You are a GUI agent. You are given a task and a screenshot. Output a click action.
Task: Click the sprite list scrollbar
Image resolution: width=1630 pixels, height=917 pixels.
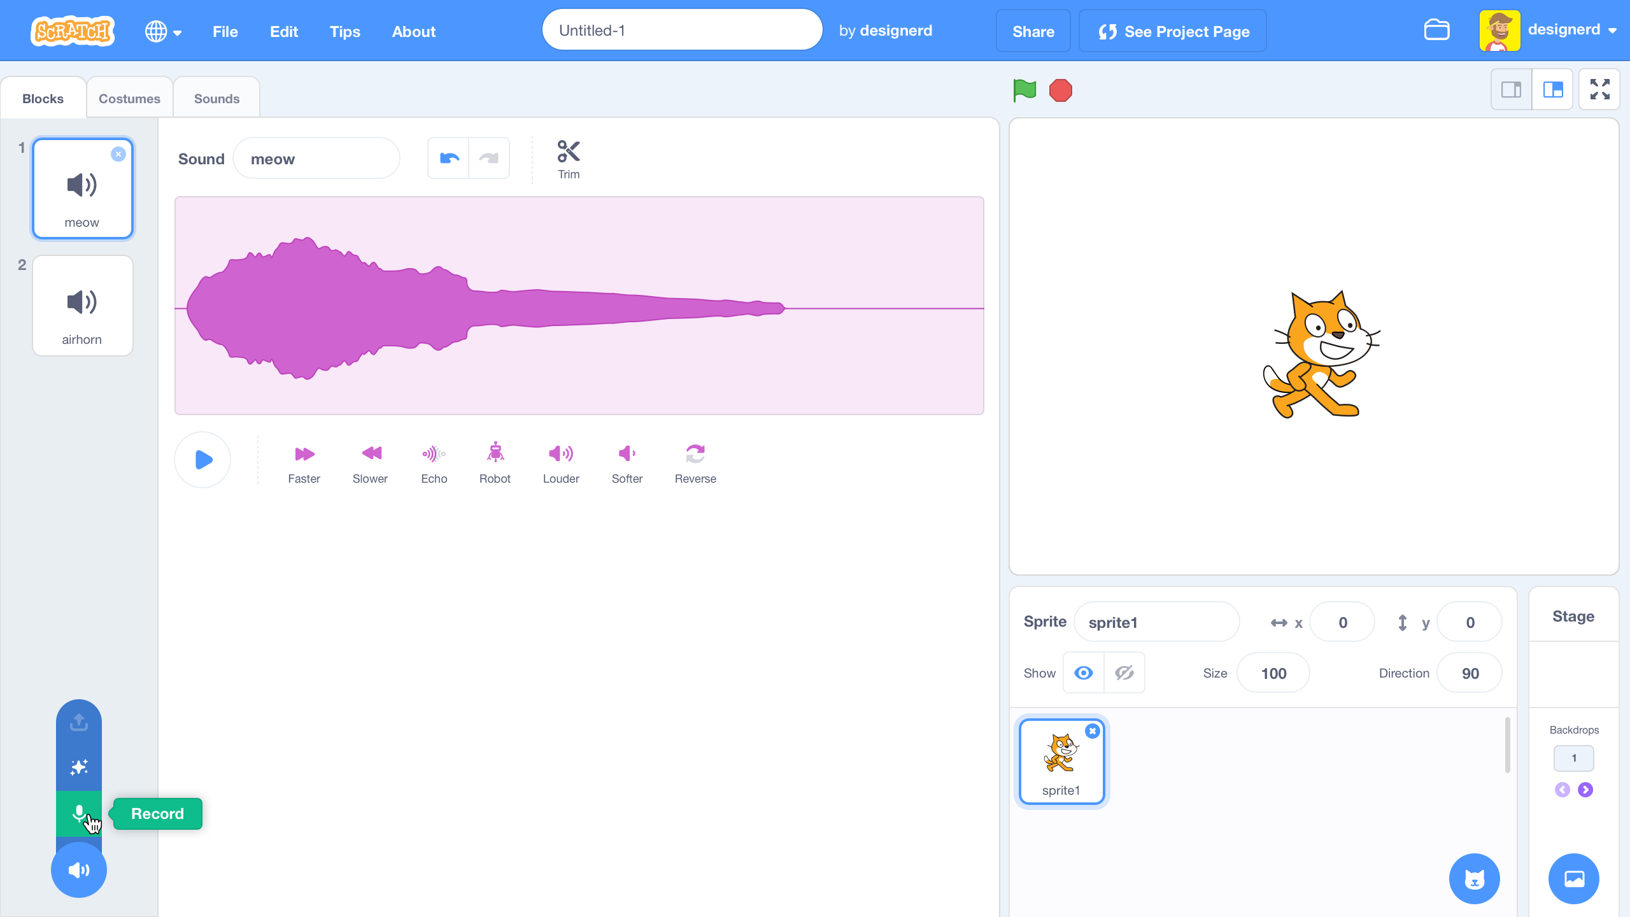pos(1508,745)
